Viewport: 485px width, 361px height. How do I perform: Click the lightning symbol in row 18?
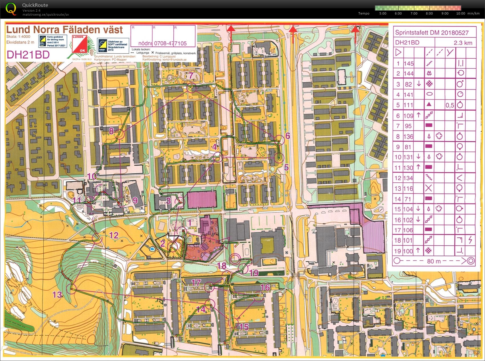pyautogui.click(x=470, y=240)
